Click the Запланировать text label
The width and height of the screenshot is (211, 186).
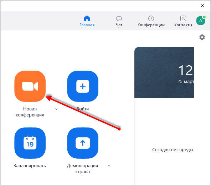30,166
